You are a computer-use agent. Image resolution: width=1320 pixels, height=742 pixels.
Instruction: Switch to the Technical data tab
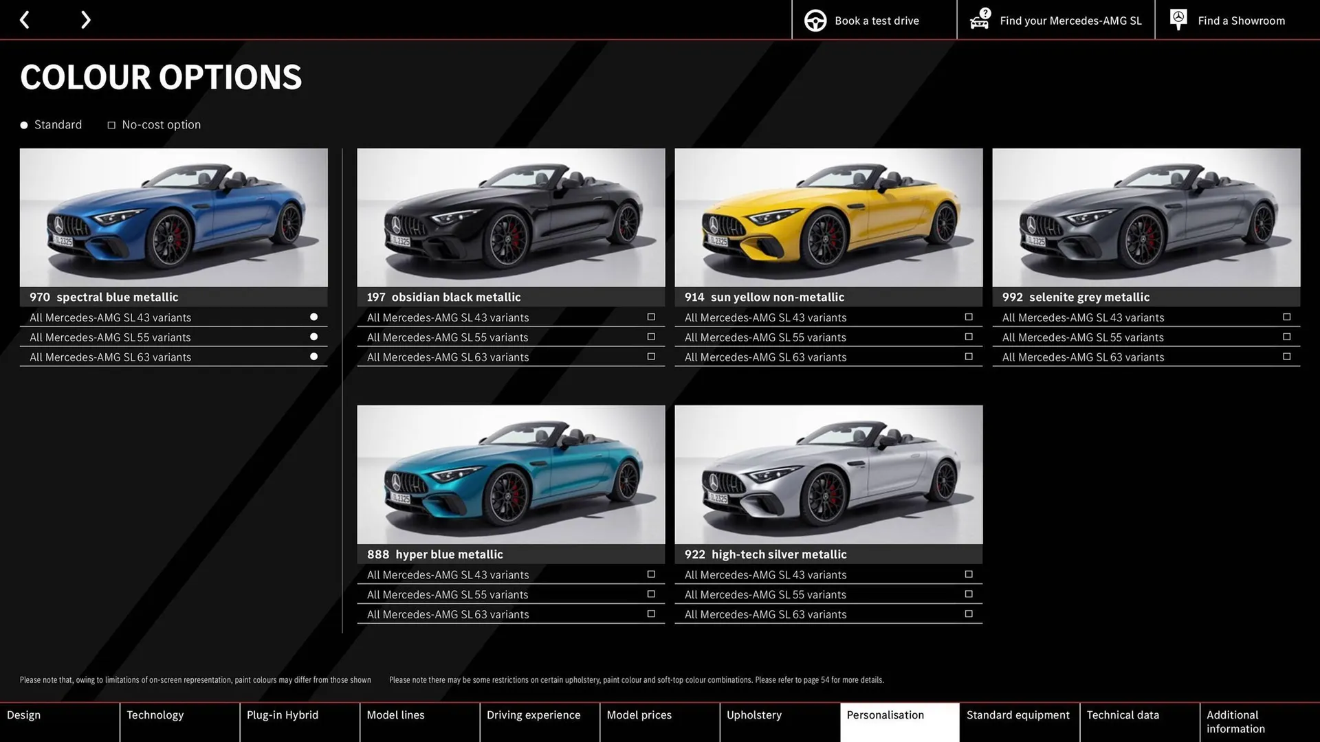[1122, 715]
